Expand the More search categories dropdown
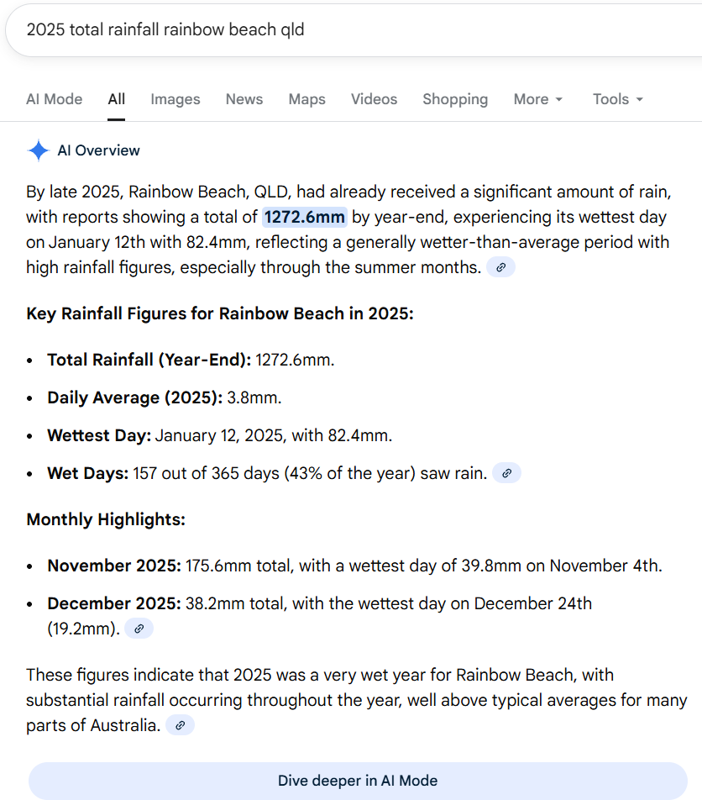The width and height of the screenshot is (702, 800). (x=537, y=99)
